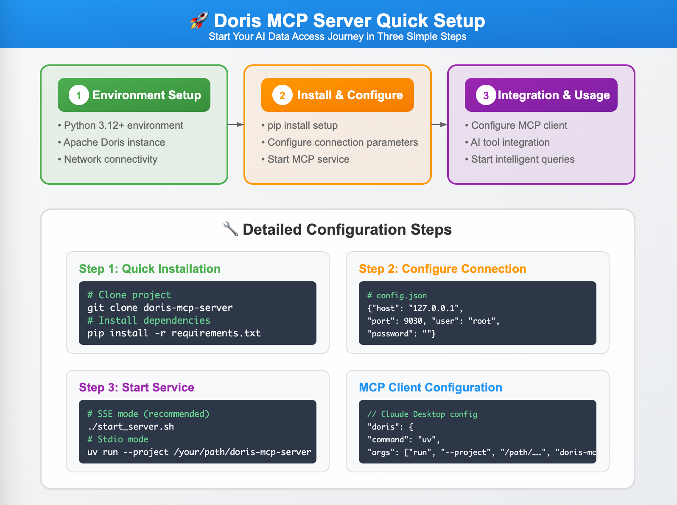Viewport: 677px width, 505px height.
Task: Click the rocket icon beside the title
Action: (x=199, y=20)
